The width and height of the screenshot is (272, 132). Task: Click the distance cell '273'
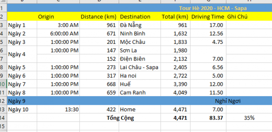tap(99, 67)
